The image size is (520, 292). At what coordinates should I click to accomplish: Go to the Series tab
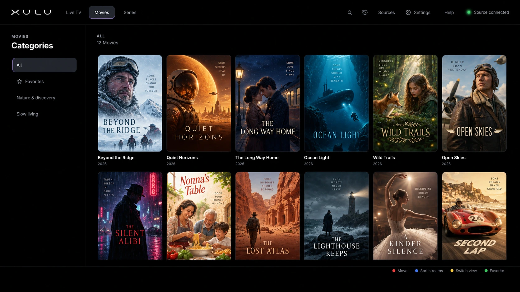pyautogui.click(x=130, y=12)
